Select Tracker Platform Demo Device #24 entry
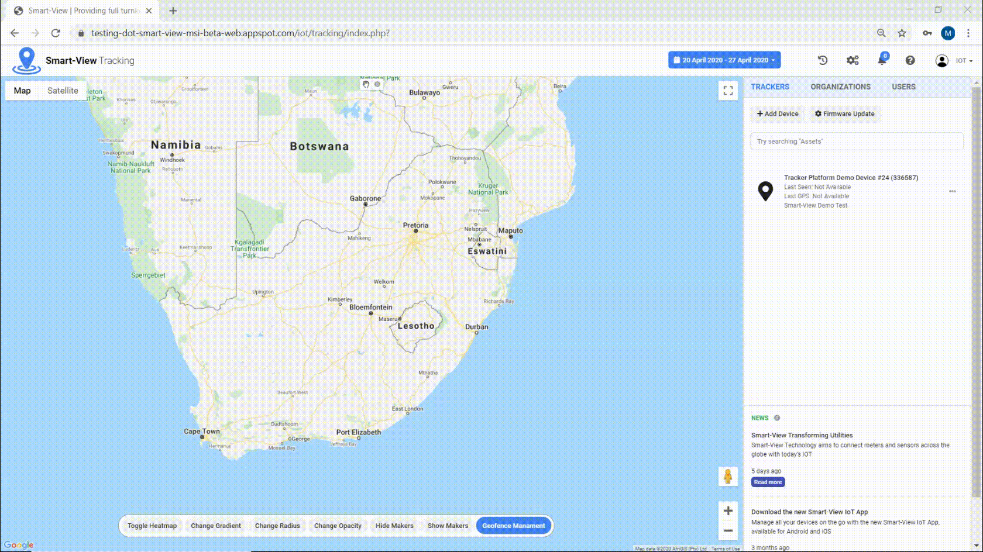 coord(857,191)
